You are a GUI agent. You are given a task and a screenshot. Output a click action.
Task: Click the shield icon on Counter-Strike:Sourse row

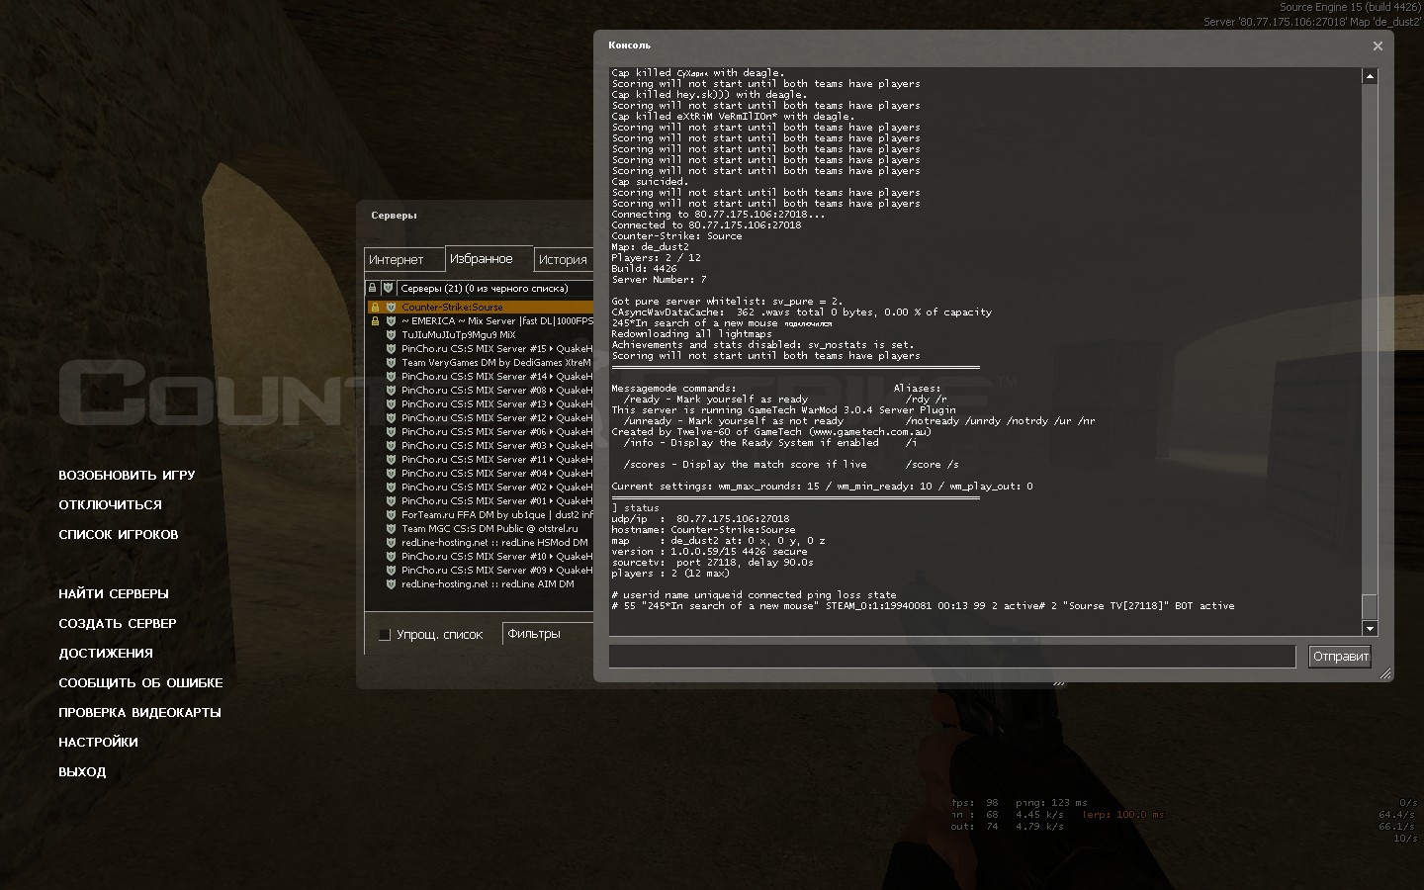391,308
